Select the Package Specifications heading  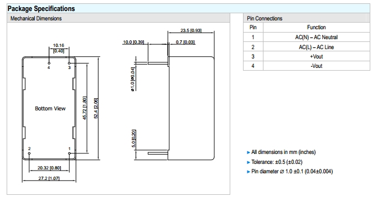pyautogui.click(x=41, y=9)
